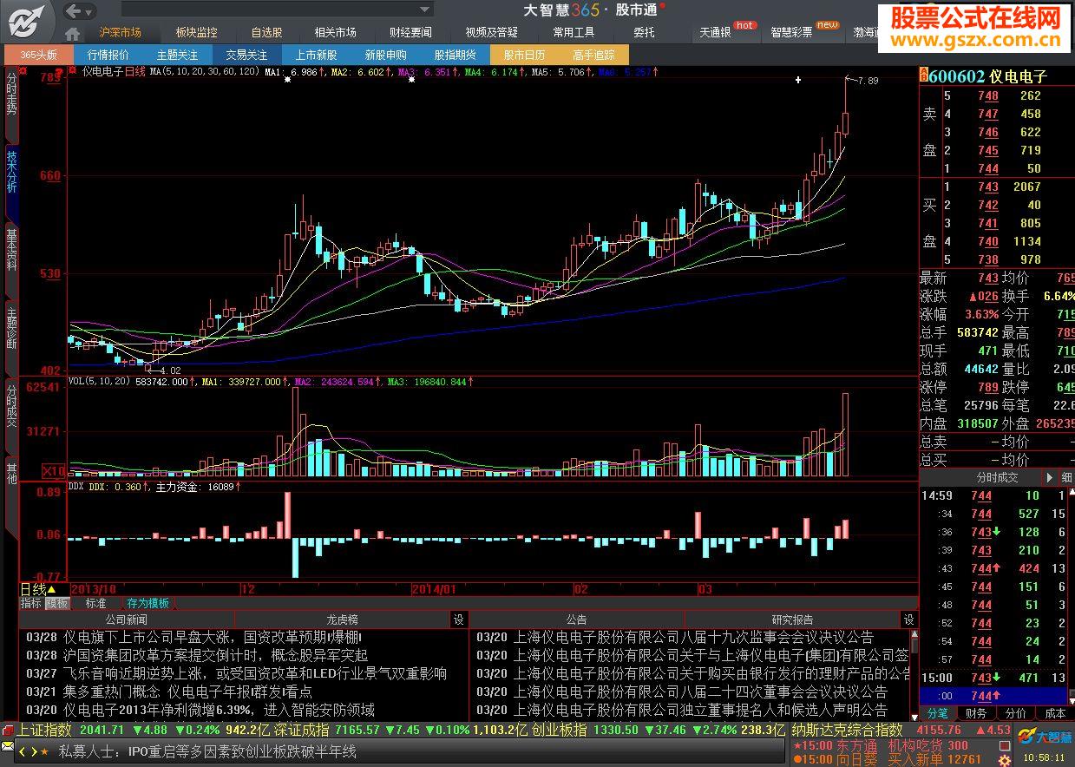This screenshot has width=1075, height=767.
Task: Switch to the 股市日历 tab
Action: point(525,55)
